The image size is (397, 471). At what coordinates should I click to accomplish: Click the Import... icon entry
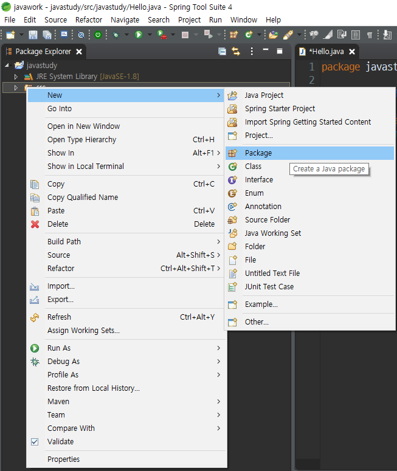coord(34,287)
